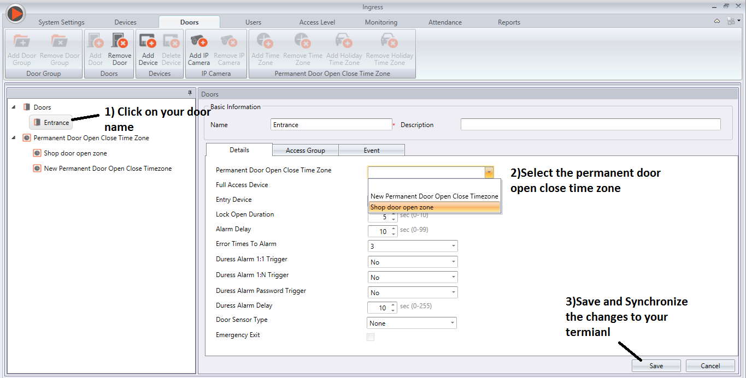Collapse the Permanent Door Open Close Time Zone node
This screenshot has width=746, height=378.
pyautogui.click(x=14, y=138)
